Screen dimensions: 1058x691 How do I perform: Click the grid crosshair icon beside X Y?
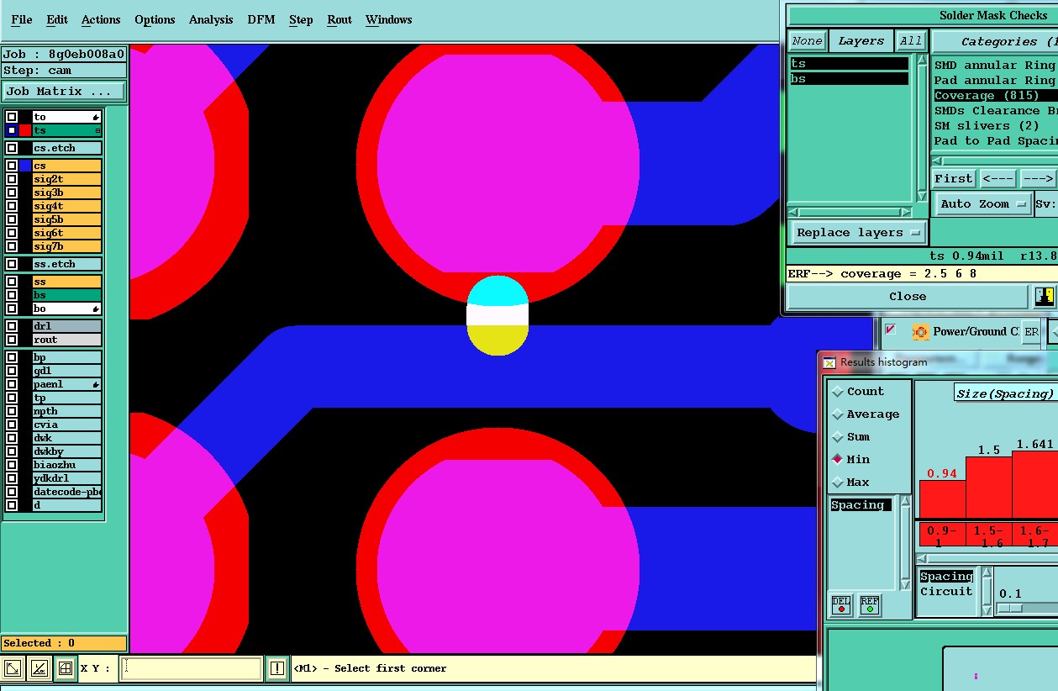click(x=65, y=669)
